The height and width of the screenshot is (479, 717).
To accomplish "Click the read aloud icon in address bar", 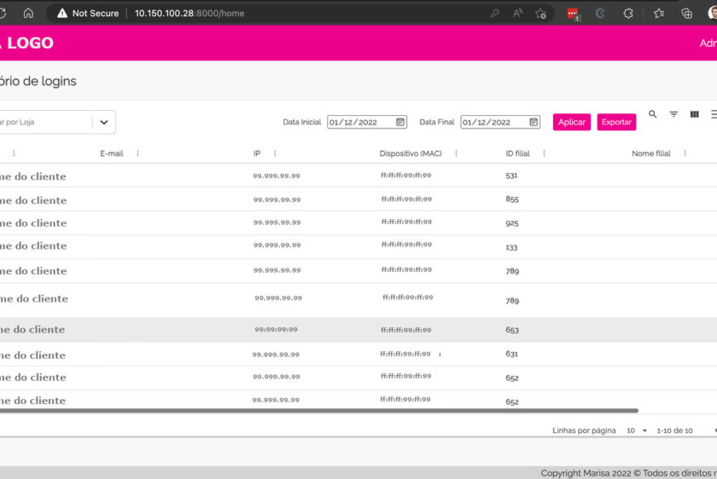I will pyautogui.click(x=517, y=14).
